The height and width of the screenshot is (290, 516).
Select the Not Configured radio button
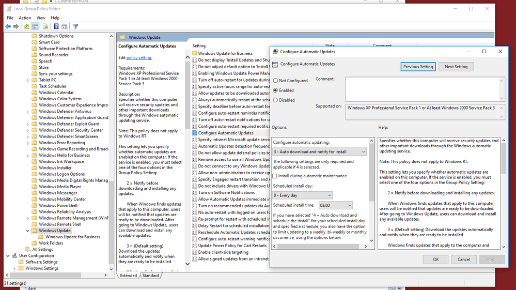point(275,81)
